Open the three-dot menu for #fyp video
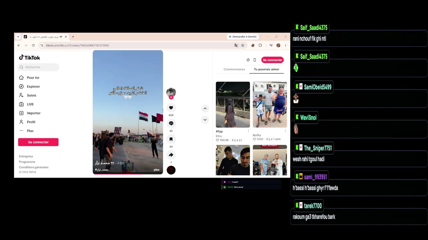 coord(248,131)
